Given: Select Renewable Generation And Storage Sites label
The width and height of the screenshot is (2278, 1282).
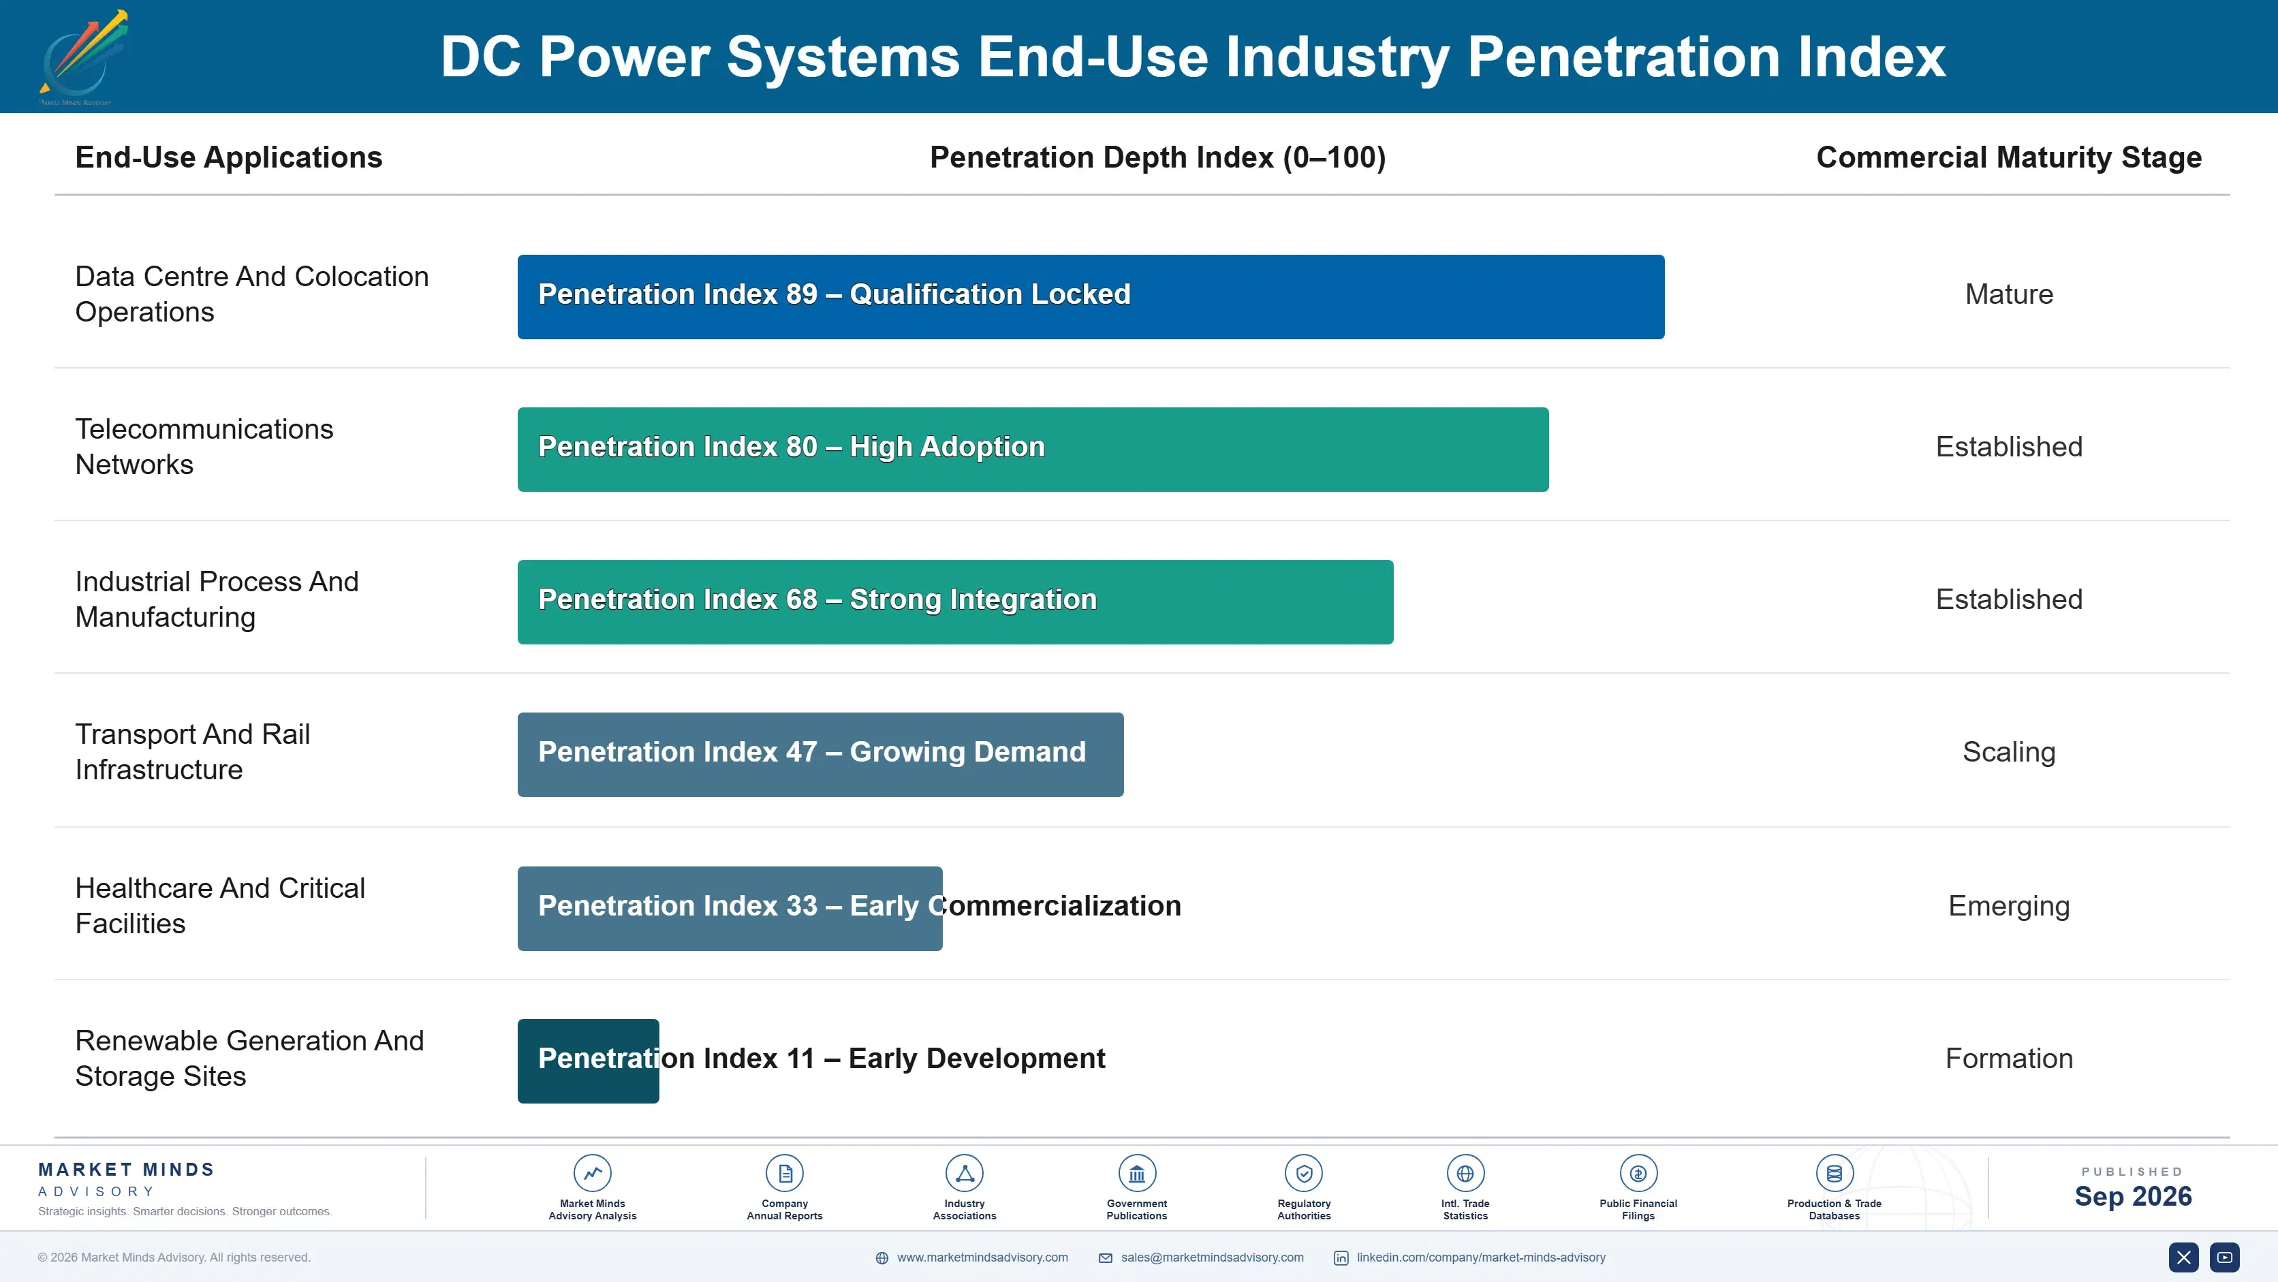Looking at the screenshot, I should 249,1057.
